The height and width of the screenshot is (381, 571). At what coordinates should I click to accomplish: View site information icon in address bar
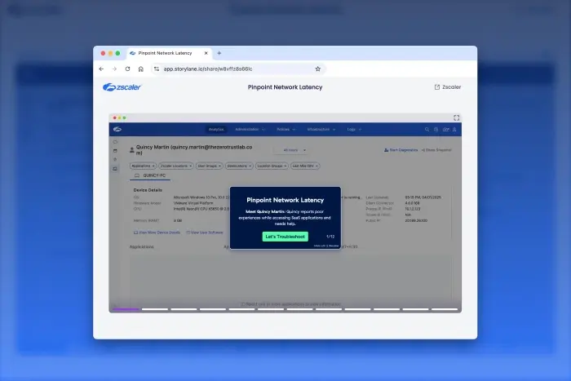tap(157, 69)
